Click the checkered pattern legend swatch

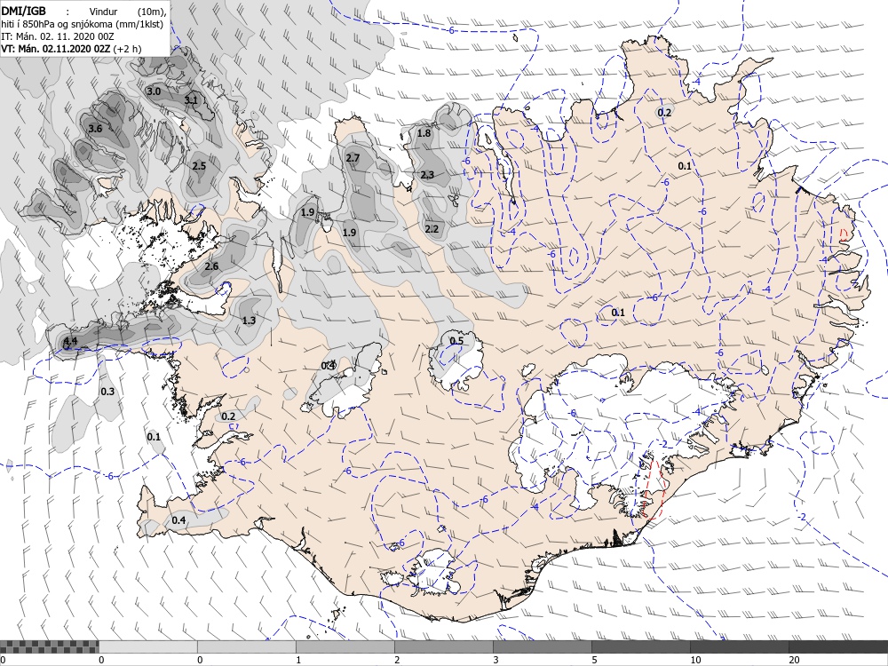click(49, 646)
